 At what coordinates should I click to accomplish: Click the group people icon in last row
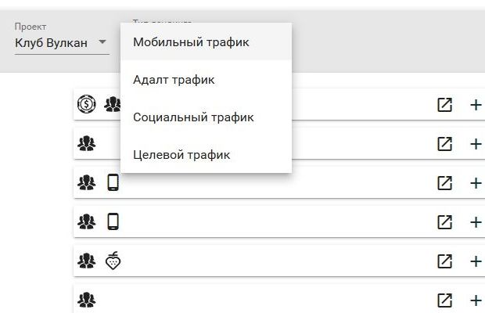click(87, 300)
